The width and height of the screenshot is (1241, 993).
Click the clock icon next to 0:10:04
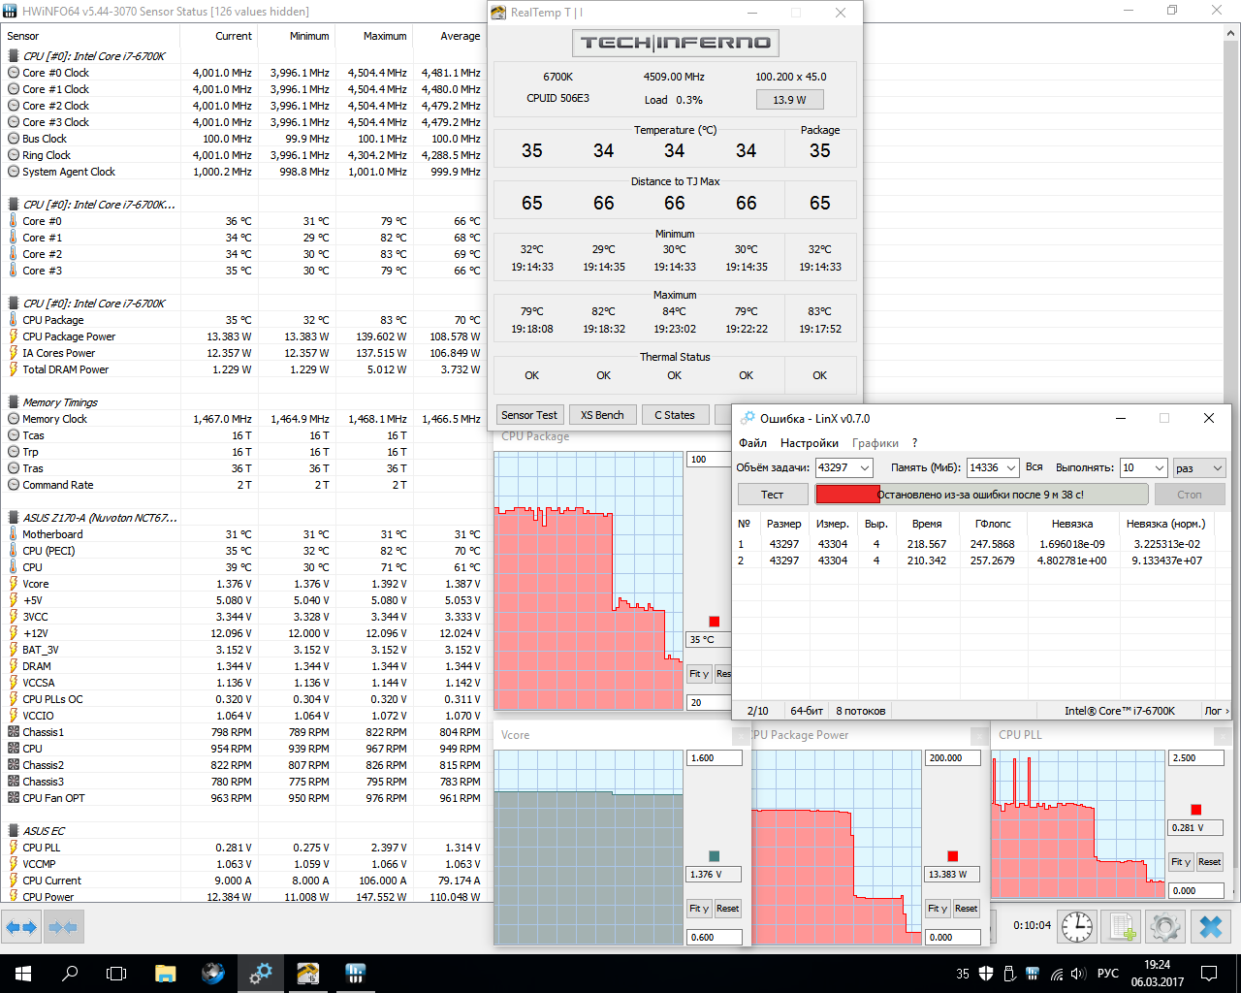(x=1077, y=926)
